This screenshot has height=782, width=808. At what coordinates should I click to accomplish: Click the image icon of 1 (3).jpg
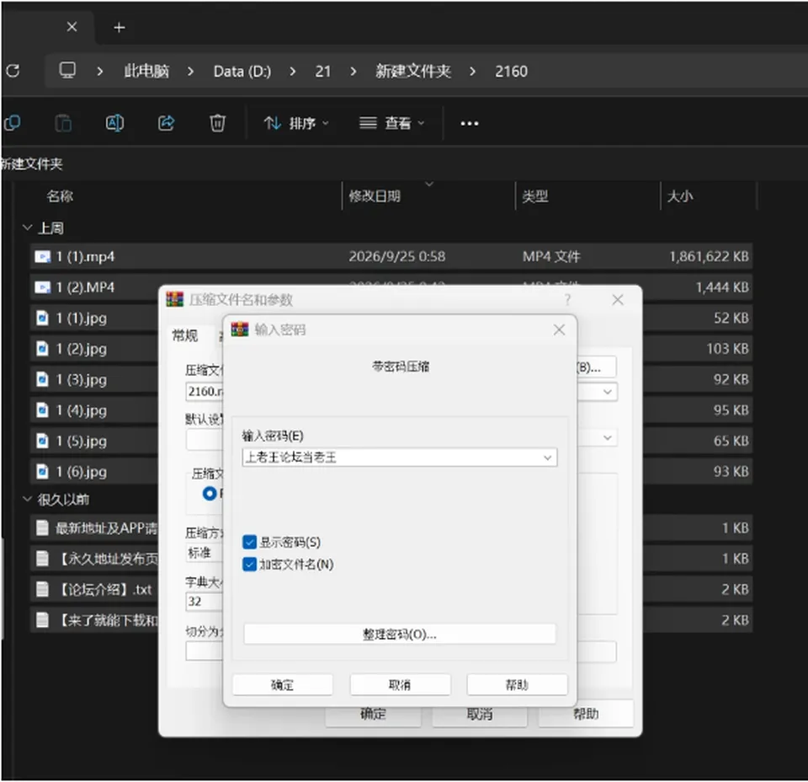point(42,380)
